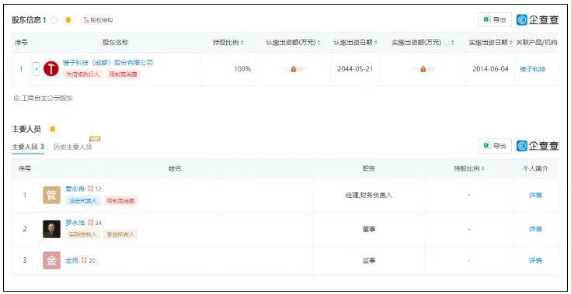Click 工商自主公示股东 below the shareholder table
Image resolution: width=571 pixels, height=294 pixels.
pyautogui.click(x=43, y=98)
